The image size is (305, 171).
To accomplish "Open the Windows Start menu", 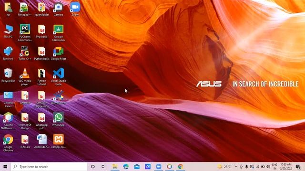I will tap(5, 167).
